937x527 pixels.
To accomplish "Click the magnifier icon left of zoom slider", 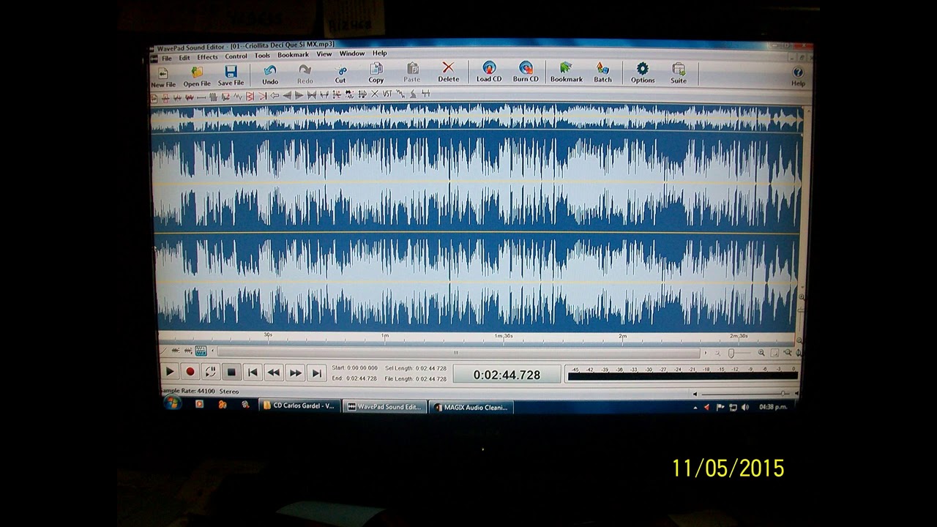I will [x=717, y=353].
